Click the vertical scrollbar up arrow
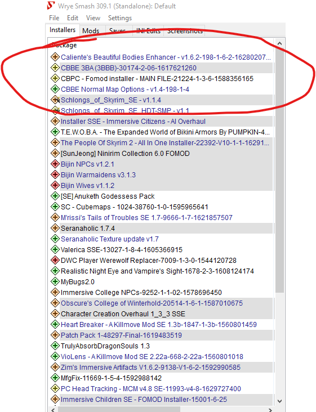This screenshot has height=412, width=316. (280, 43)
